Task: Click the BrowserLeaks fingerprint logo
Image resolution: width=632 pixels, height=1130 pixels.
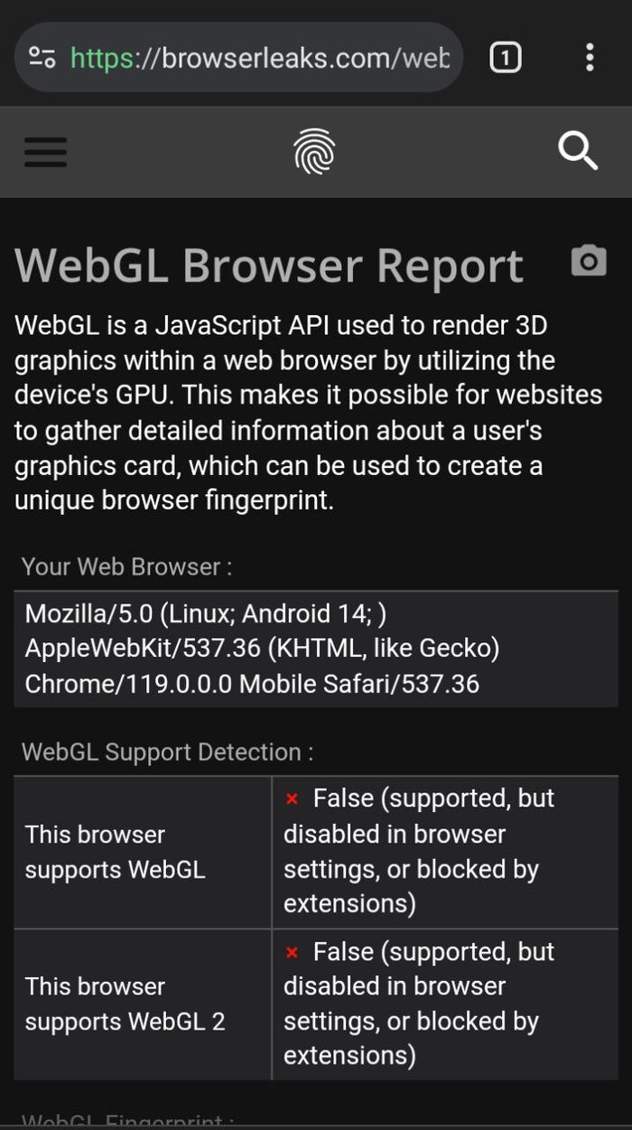Action: click(314, 152)
